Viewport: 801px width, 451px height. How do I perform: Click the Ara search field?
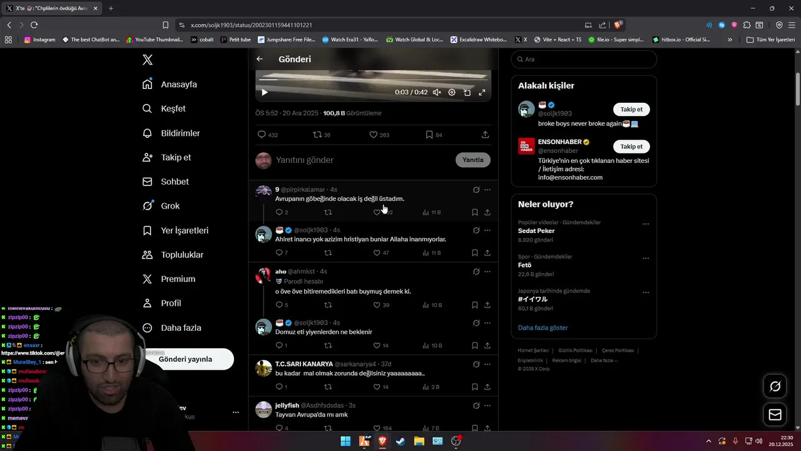[x=584, y=59]
